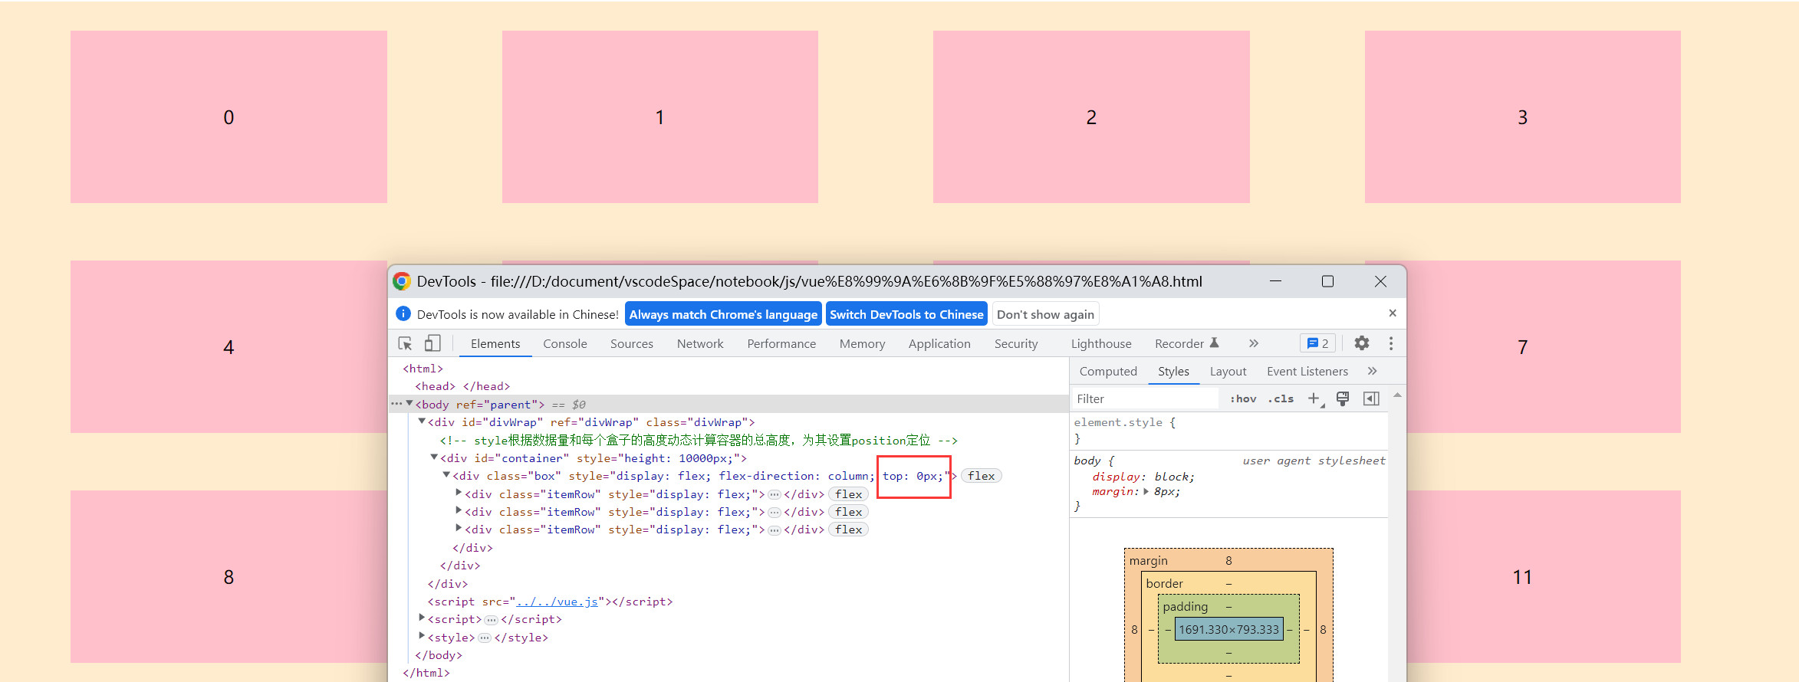This screenshot has height=682, width=1799.
Task: Click Don't show again button
Action: (1045, 314)
